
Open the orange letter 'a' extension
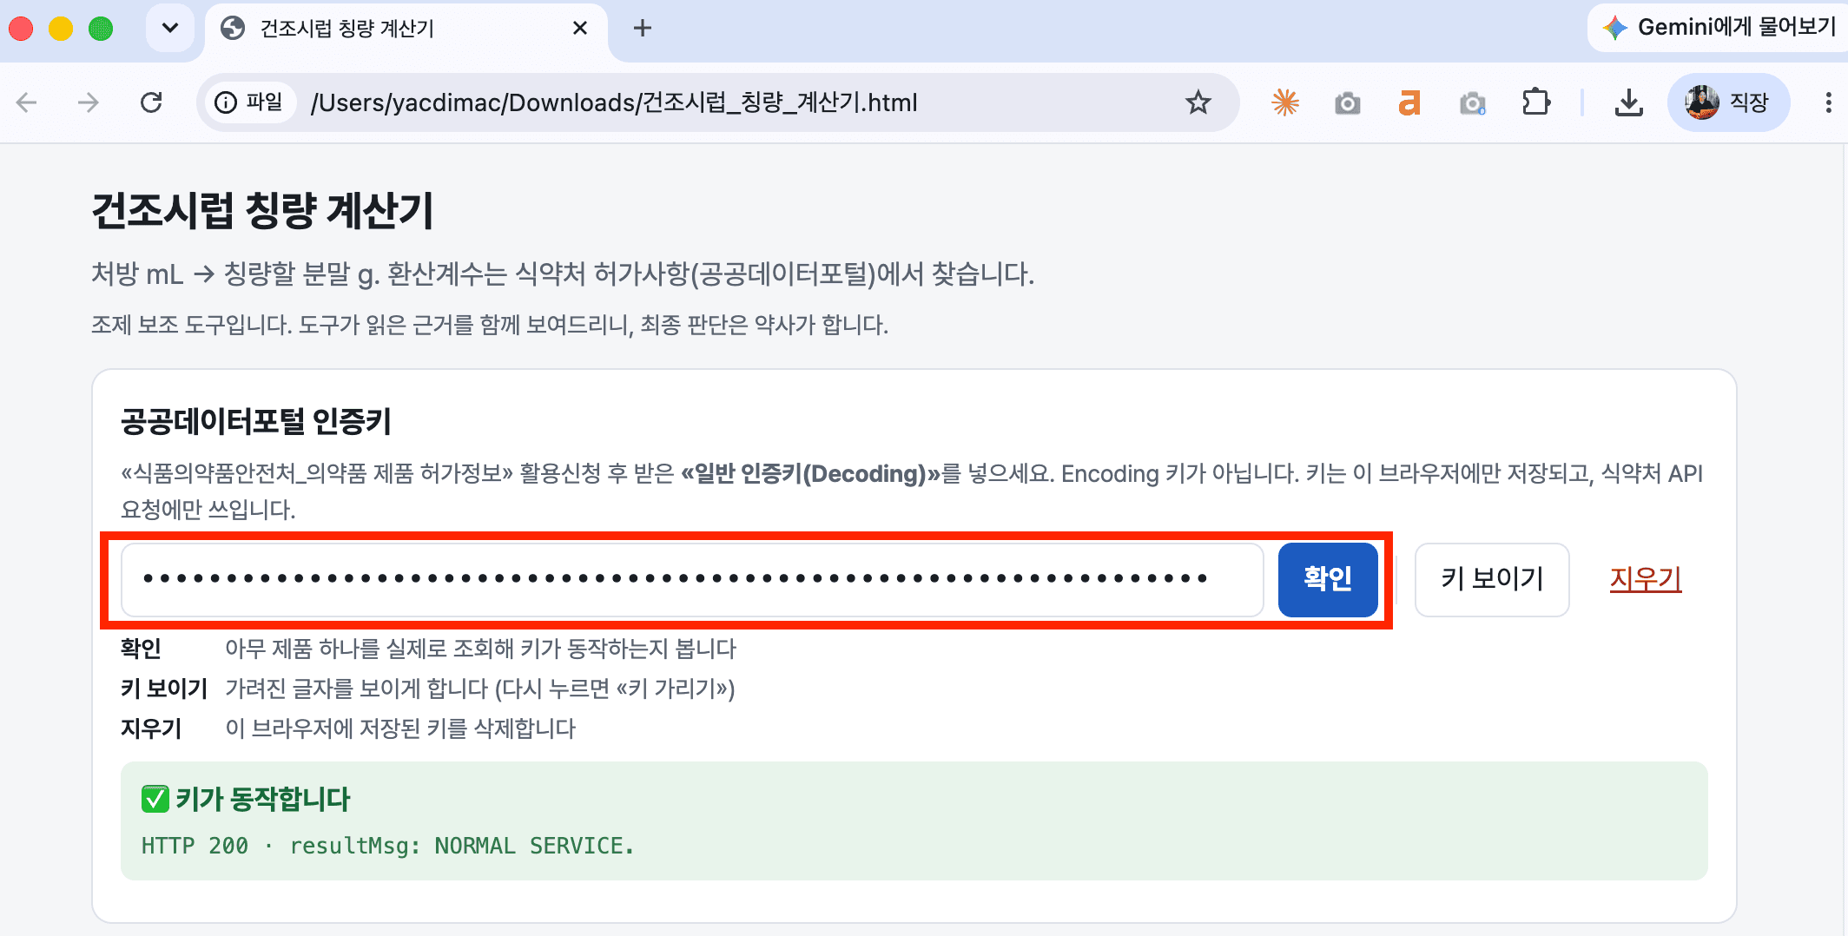(1409, 102)
